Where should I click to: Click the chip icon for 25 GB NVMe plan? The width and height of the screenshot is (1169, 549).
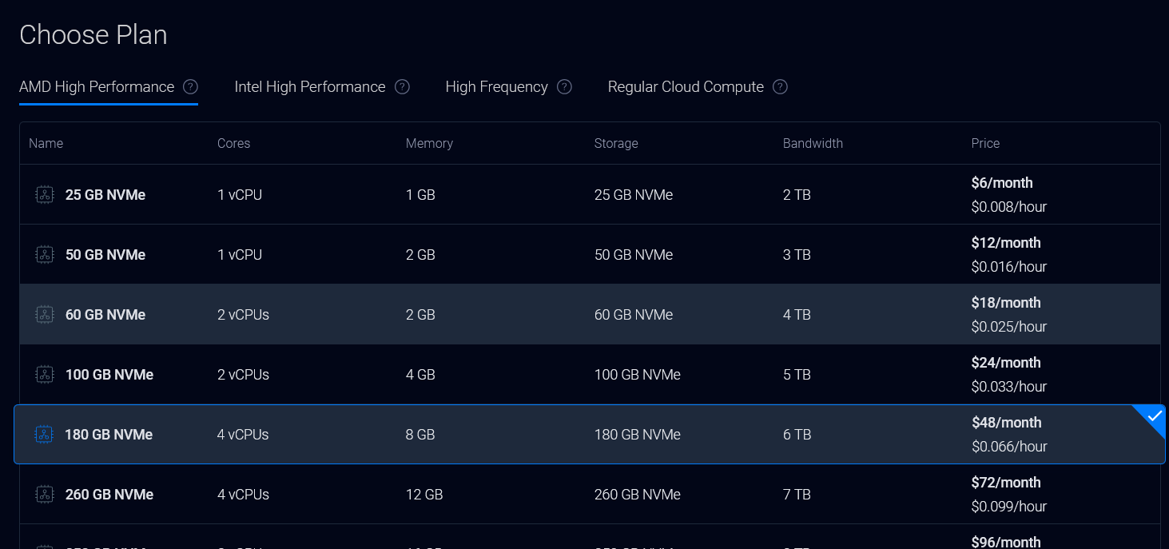[45, 195]
